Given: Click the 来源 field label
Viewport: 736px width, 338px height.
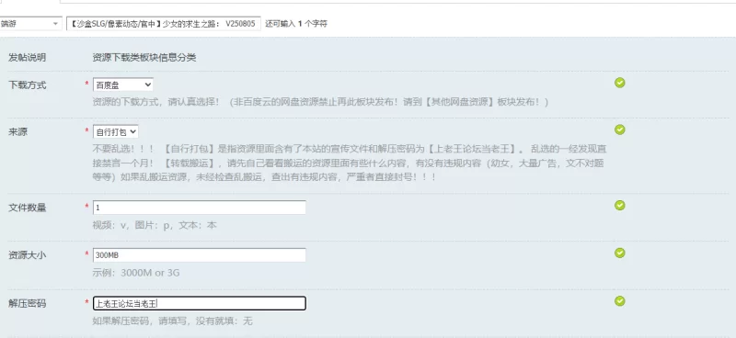Looking at the screenshot, I should 17,132.
